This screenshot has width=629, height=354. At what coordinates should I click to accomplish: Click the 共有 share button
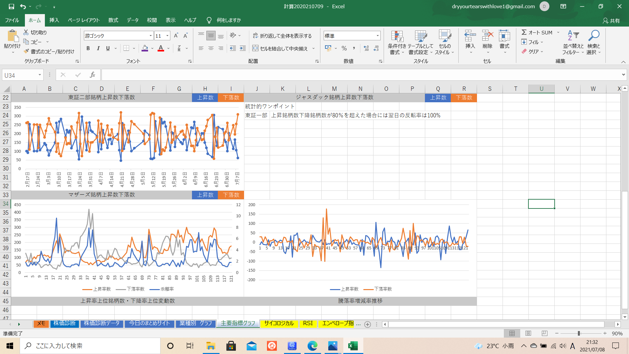[611, 20]
